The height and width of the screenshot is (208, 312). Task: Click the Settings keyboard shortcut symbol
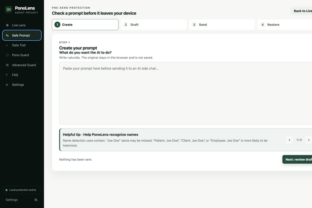(36, 199)
